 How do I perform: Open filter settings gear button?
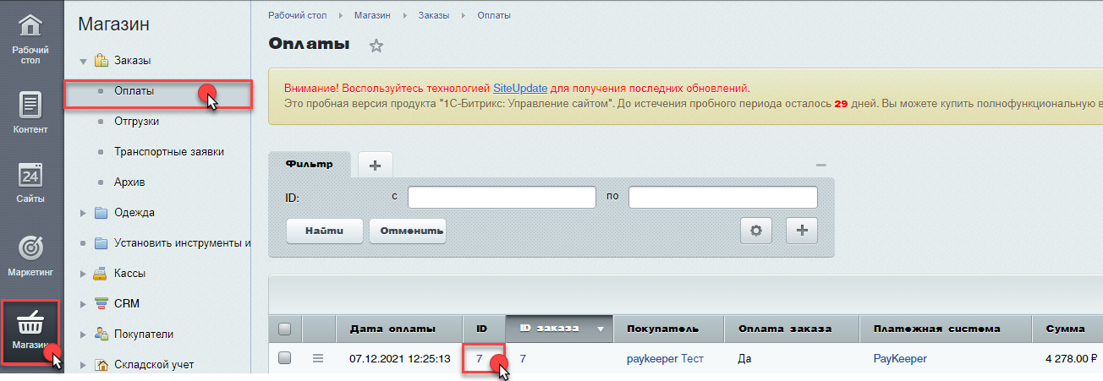pyautogui.click(x=757, y=230)
